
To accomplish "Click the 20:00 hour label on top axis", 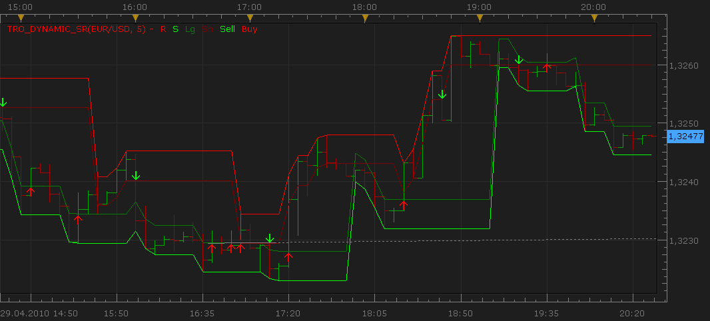I will [x=595, y=7].
